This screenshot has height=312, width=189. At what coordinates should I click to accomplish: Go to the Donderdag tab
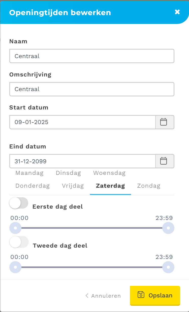tap(33, 186)
